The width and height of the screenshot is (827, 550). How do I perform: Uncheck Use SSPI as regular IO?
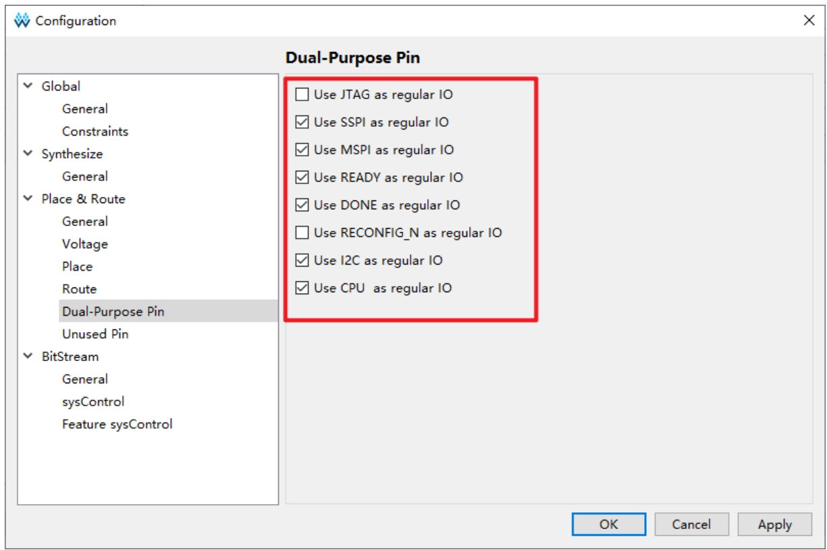point(302,122)
